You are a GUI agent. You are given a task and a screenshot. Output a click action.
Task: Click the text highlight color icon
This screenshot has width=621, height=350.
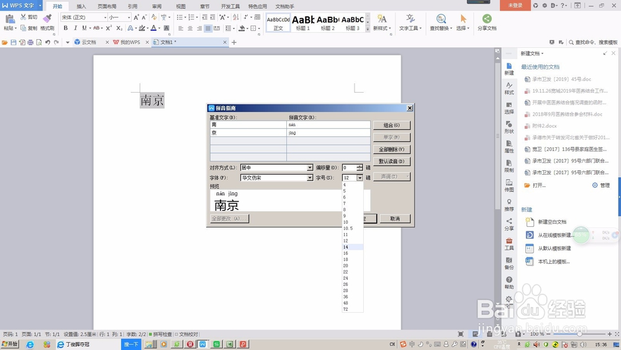[142, 28]
